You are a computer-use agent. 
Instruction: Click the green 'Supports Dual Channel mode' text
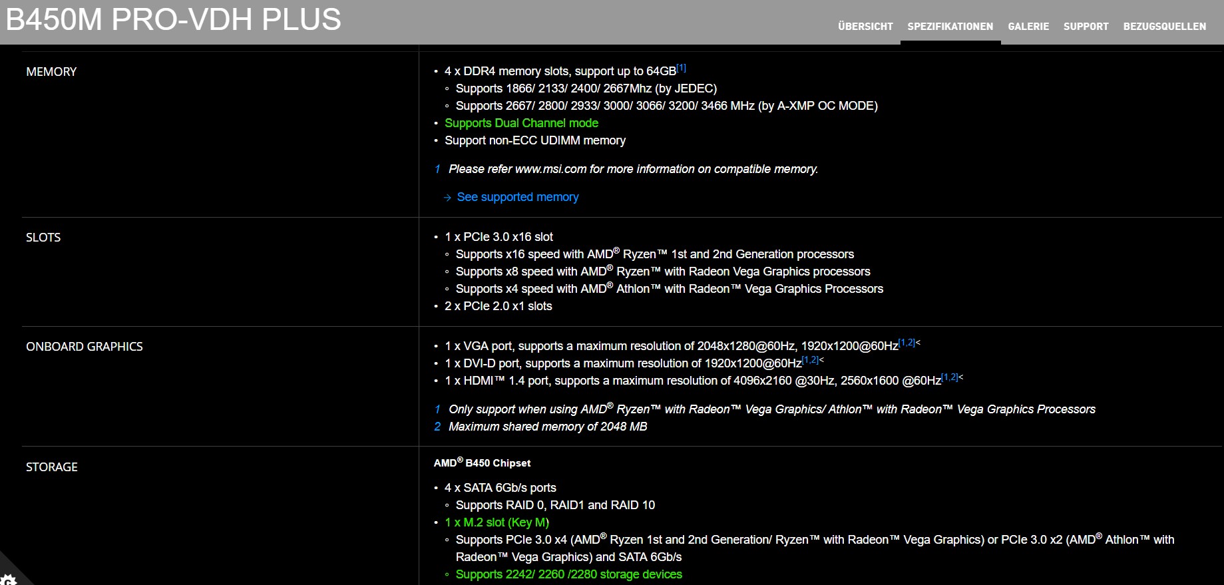click(x=521, y=123)
